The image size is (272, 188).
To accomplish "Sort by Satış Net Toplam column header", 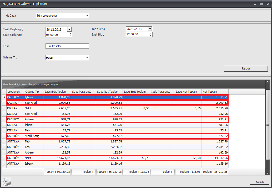I will 109,92.
